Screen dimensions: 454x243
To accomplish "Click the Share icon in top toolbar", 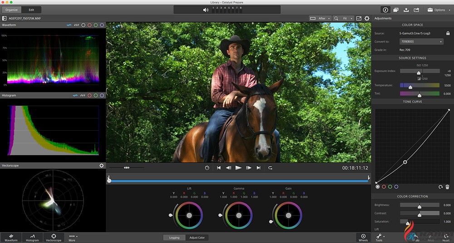I will 417,10.
